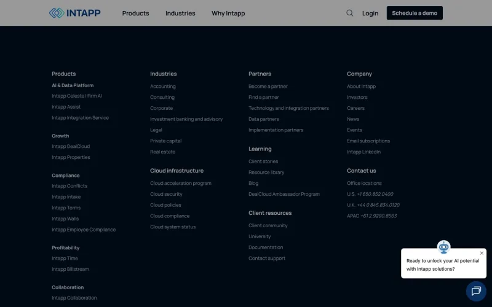
Task: Open Intapp Conflicts link
Action: tap(69, 186)
